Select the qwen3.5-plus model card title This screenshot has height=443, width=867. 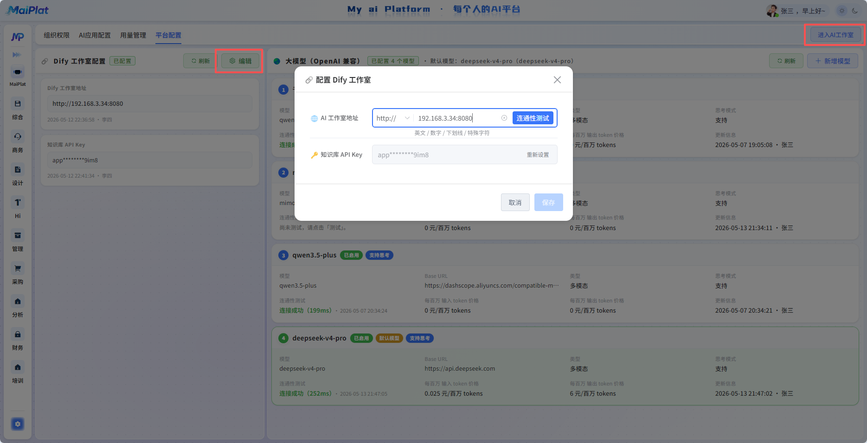314,255
